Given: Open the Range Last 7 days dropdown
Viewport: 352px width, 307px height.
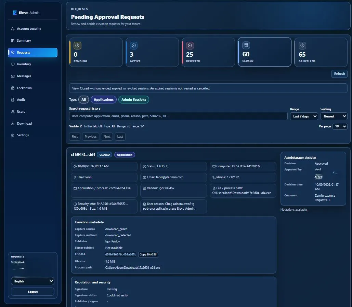Looking at the screenshot, I should point(304,116).
